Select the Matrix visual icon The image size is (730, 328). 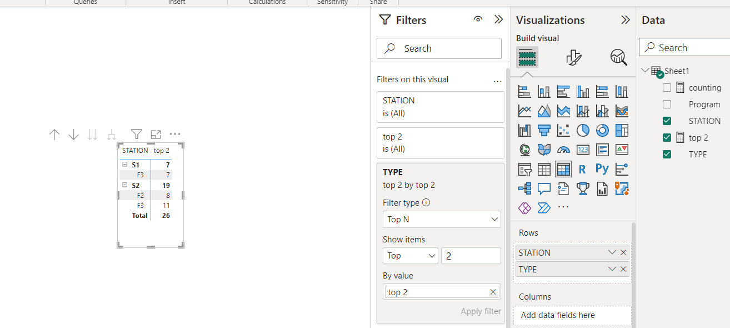click(x=563, y=169)
